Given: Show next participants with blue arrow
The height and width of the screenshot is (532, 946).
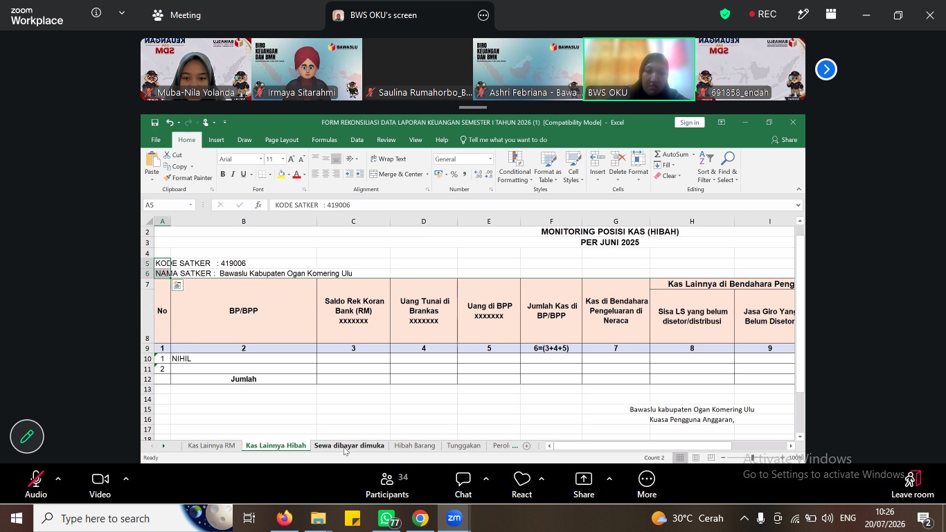Looking at the screenshot, I should click(x=825, y=69).
